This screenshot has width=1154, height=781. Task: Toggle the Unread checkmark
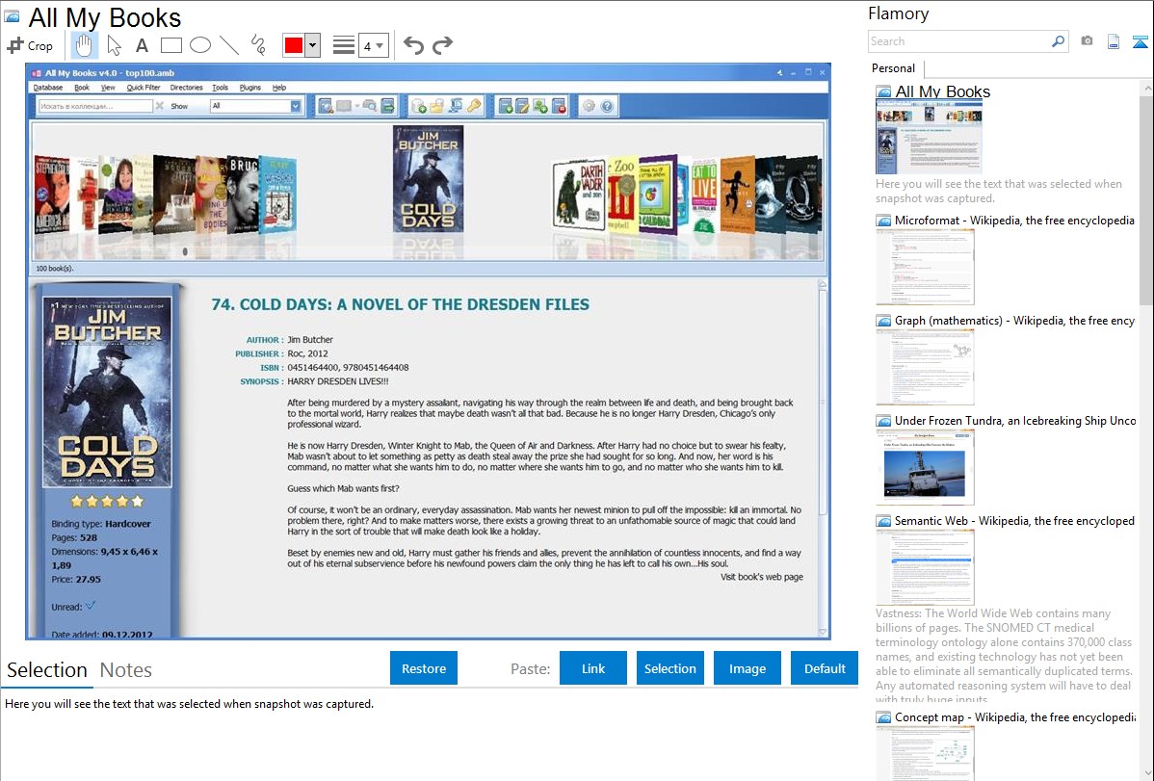91,606
